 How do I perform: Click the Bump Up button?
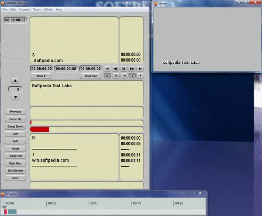(15, 119)
